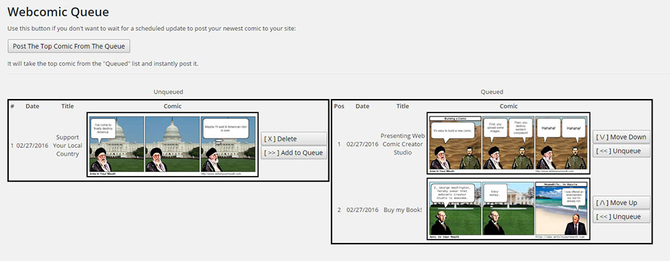The width and height of the screenshot is (670, 261).
Task: Click position number 2 in Queued list
Action: [x=339, y=210]
